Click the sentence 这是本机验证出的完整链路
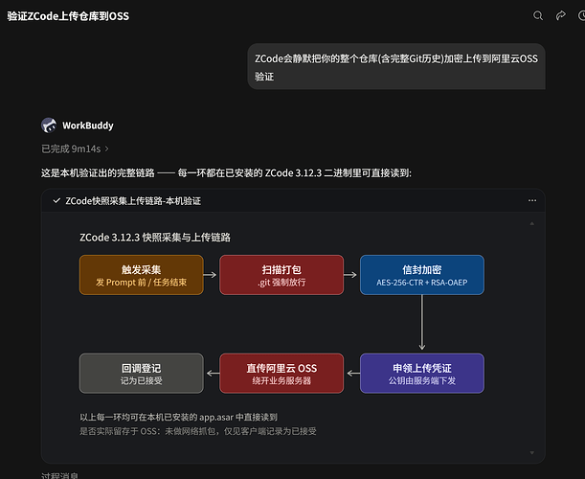This screenshot has width=585, height=479. 226,173
